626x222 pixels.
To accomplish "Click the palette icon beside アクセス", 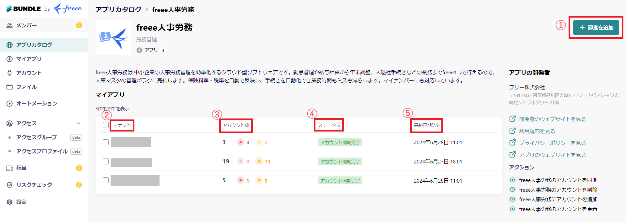I will 10,123.
